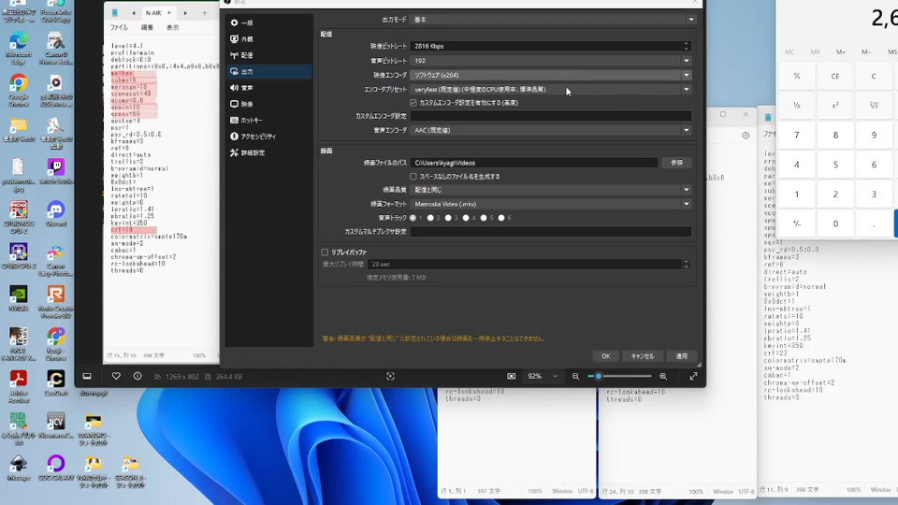Screen dimensions: 898x505
Task: Open the 一般 (General) settings section
Action: tap(246, 22)
